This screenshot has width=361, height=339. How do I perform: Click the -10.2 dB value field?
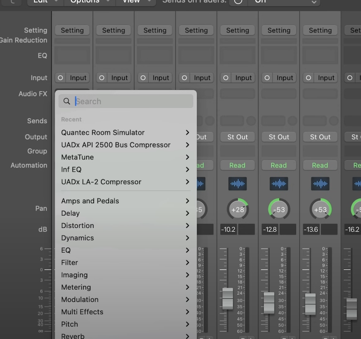[x=228, y=229]
